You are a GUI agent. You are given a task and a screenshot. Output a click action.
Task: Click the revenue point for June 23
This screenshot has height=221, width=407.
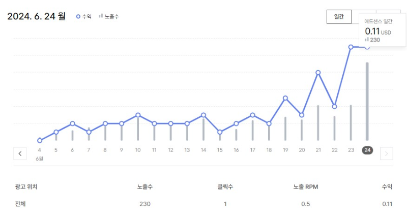[351, 47]
